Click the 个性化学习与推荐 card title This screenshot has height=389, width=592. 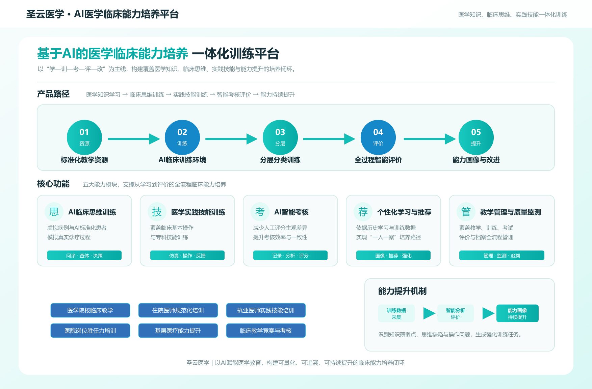point(404,212)
